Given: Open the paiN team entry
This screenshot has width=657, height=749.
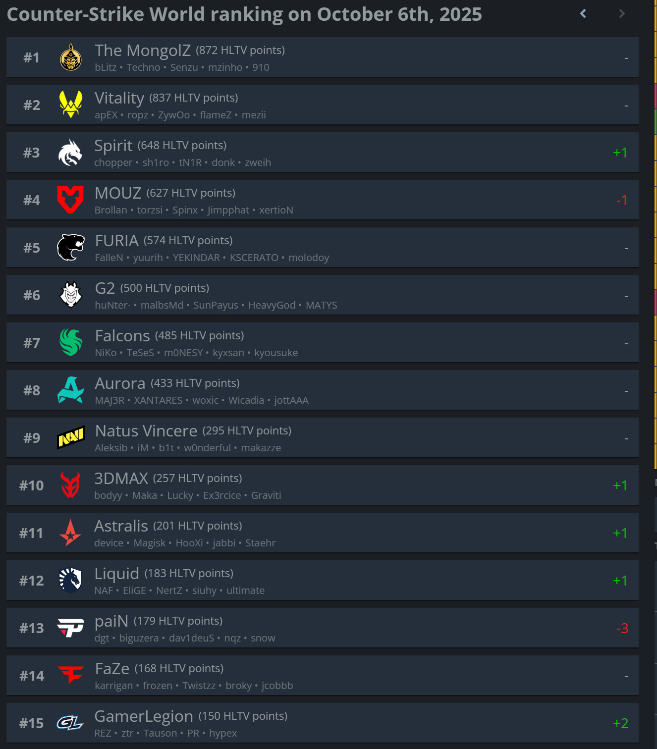Looking at the screenshot, I should (322, 628).
